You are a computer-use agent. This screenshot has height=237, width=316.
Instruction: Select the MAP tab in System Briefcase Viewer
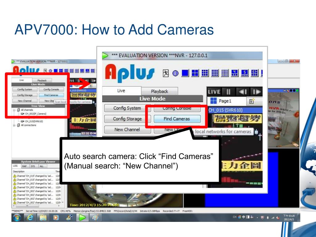[x=24, y=166]
